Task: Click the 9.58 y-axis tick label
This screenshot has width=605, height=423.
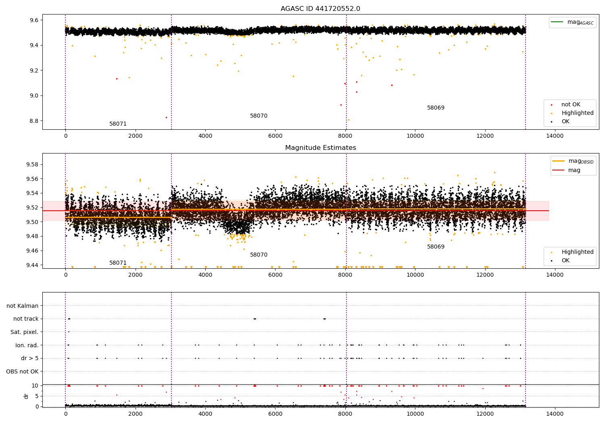Action: [32, 165]
